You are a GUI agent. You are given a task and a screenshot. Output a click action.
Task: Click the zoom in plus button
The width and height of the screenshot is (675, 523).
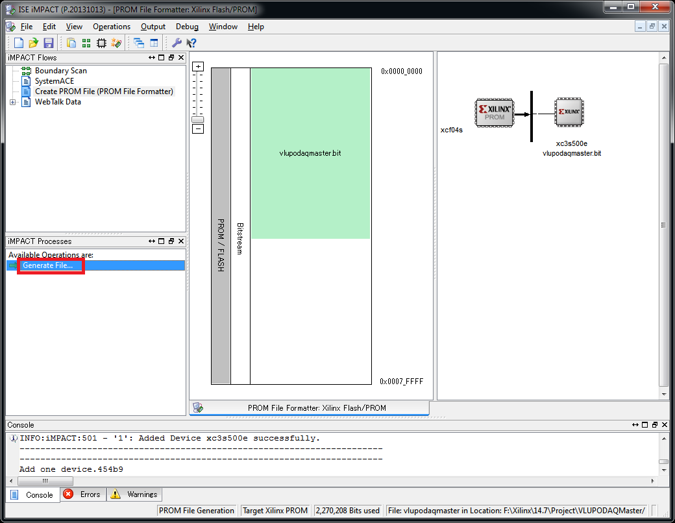198,67
